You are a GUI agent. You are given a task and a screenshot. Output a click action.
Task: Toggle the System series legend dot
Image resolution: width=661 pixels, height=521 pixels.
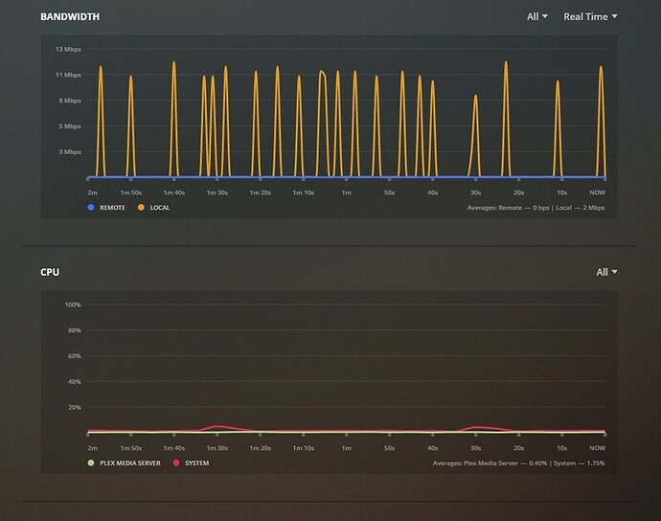pos(176,463)
